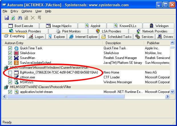Image resolution: width=177 pixels, height=126 pixels.
Task: Click the SiteAdvisor McAfee icon
Action: [17, 53]
